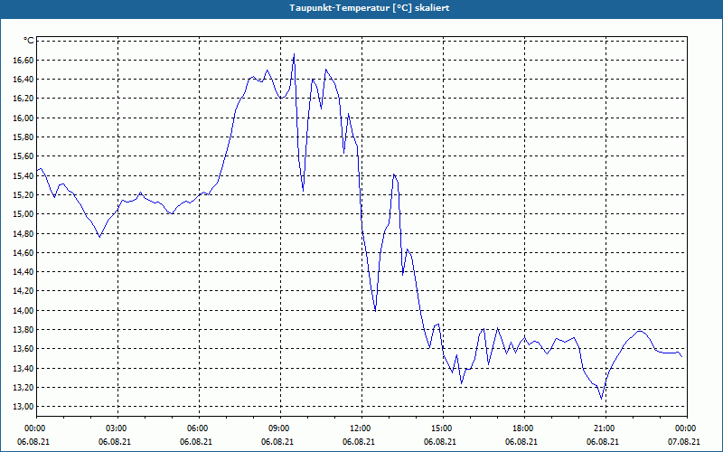Click the 15,20 y-axis value

(23, 194)
